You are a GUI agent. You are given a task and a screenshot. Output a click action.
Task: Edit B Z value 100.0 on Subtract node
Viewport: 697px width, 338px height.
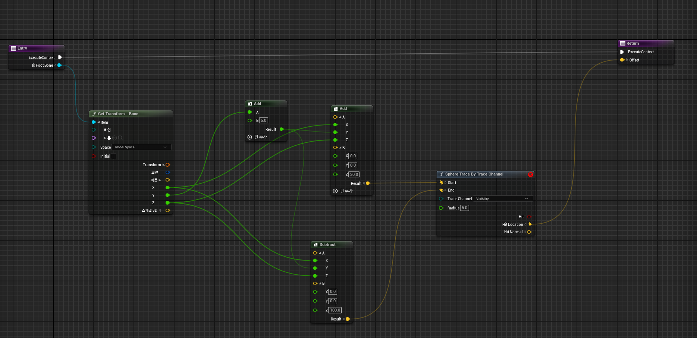click(335, 310)
